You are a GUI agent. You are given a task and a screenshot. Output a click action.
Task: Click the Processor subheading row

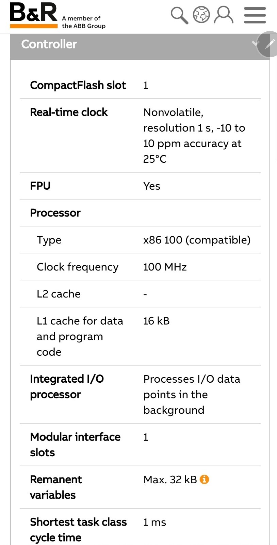click(x=140, y=213)
